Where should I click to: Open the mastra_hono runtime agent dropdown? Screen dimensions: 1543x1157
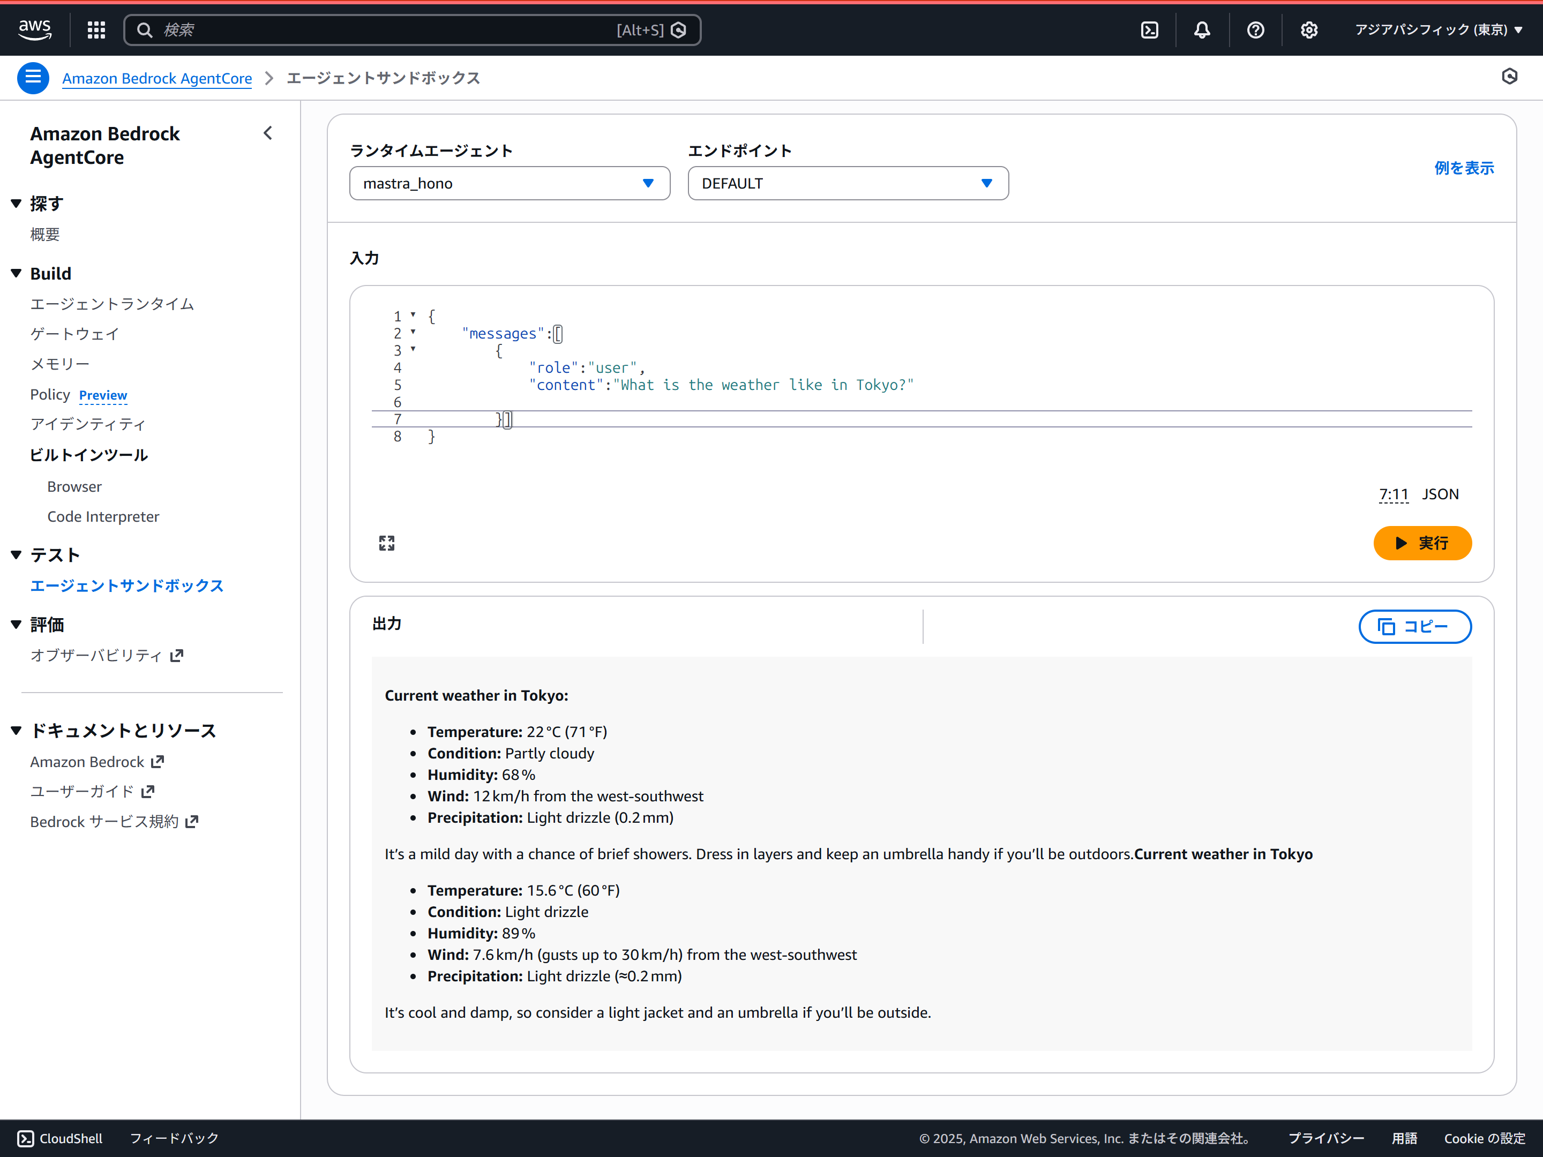[509, 183]
